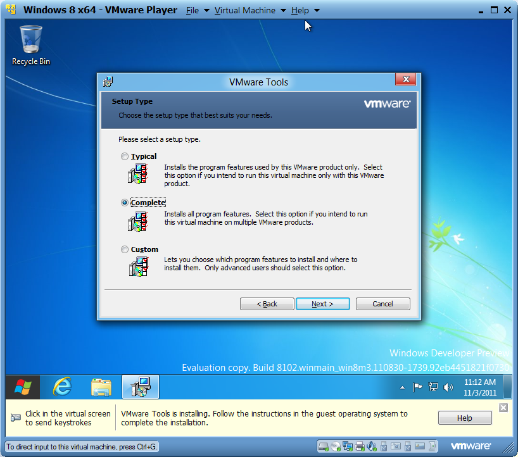Click the sound card icon in VMware status bar
This screenshot has height=457, width=518.
372,446
